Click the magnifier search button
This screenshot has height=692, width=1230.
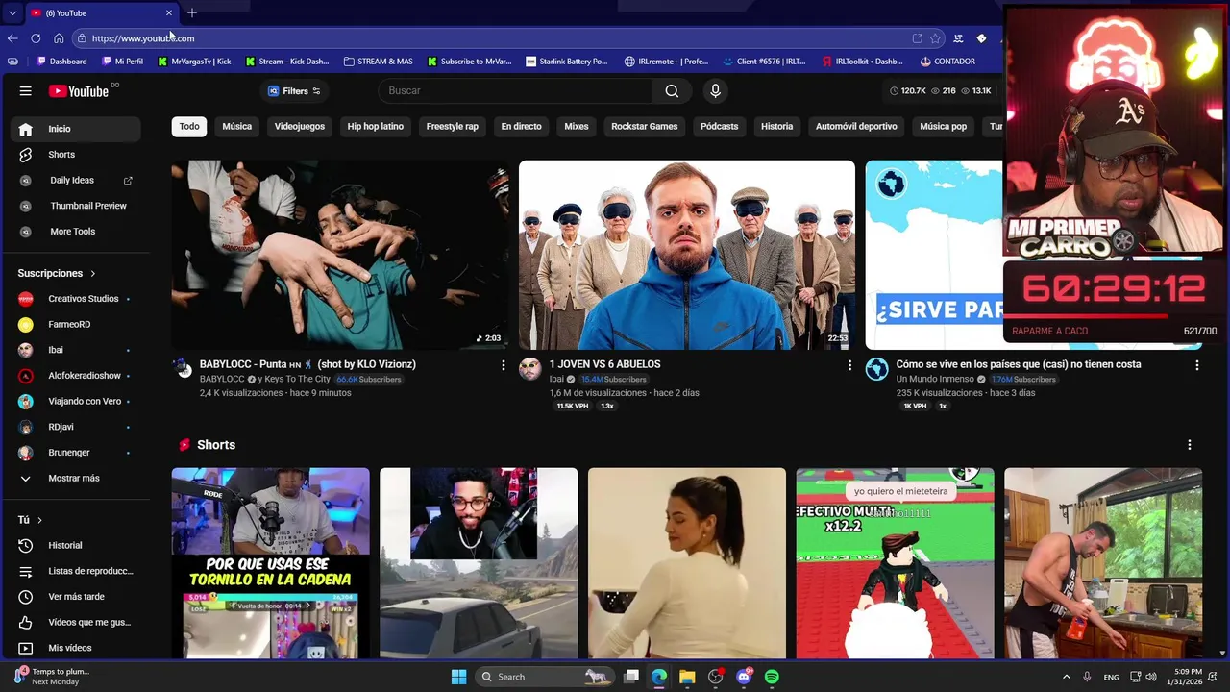pyautogui.click(x=672, y=90)
